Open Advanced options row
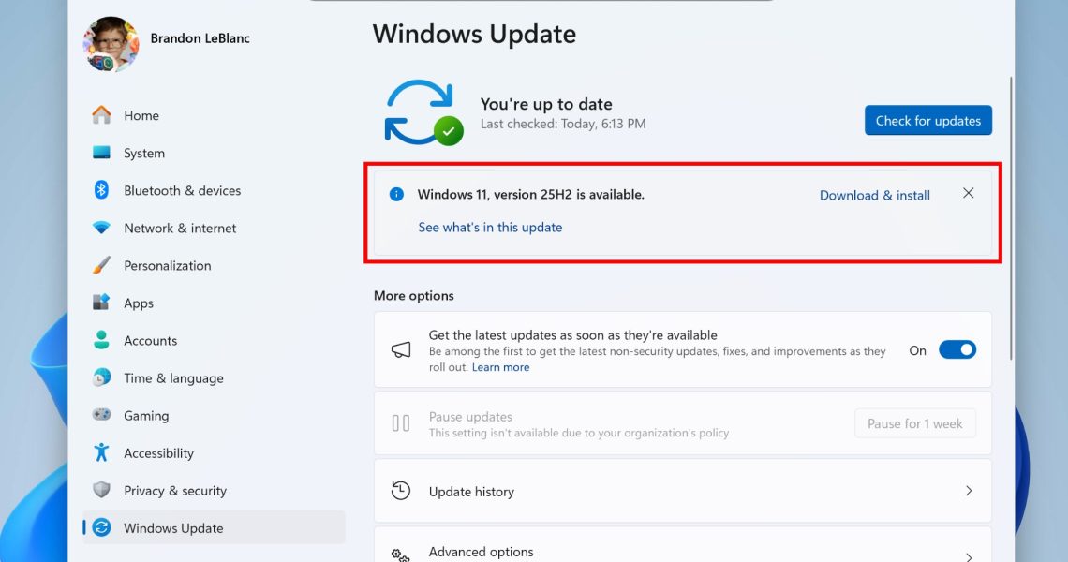1068x562 pixels. (682, 545)
